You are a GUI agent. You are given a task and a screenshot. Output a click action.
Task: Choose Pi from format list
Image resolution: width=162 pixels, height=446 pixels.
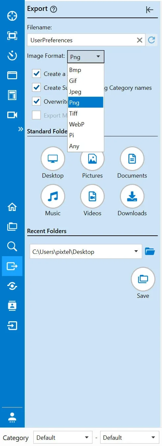point(86,135)
